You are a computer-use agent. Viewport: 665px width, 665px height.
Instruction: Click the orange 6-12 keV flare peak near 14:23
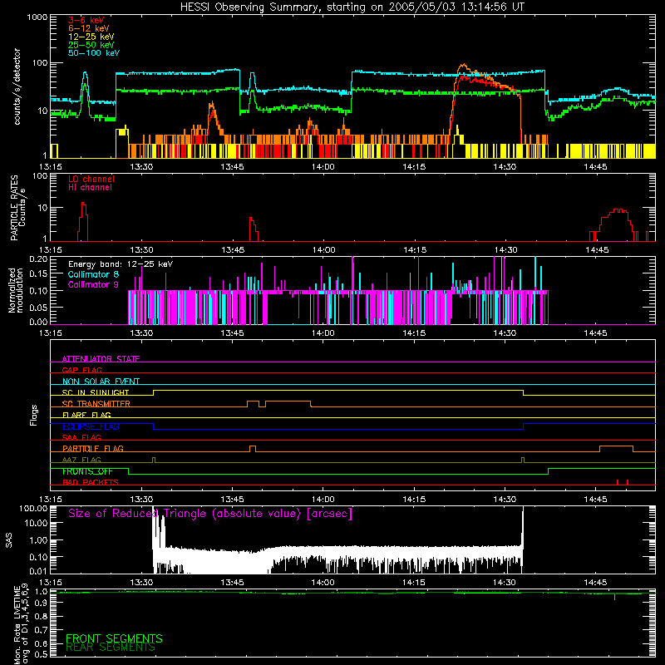(x=463, y=66)
